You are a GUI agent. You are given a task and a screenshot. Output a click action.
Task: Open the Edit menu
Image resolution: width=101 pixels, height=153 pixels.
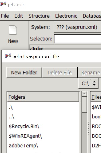click(x=19, y=16)
